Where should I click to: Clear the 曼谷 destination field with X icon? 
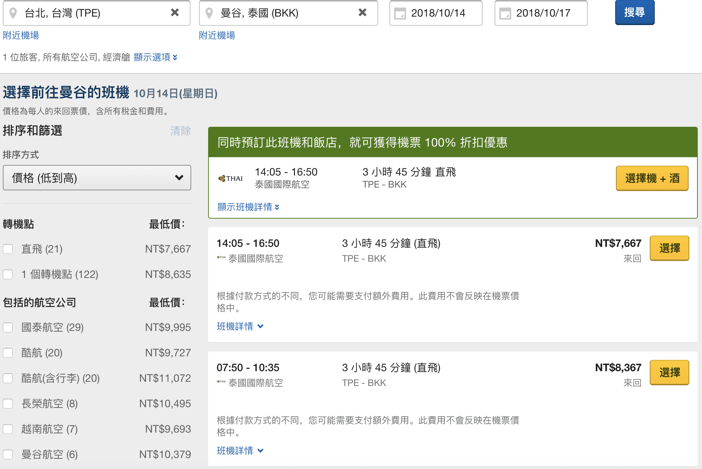coord(362,13)
